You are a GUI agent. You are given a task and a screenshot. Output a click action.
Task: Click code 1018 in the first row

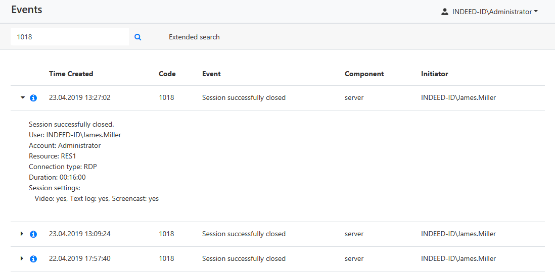pyautogui.click(x=166, y=97)
